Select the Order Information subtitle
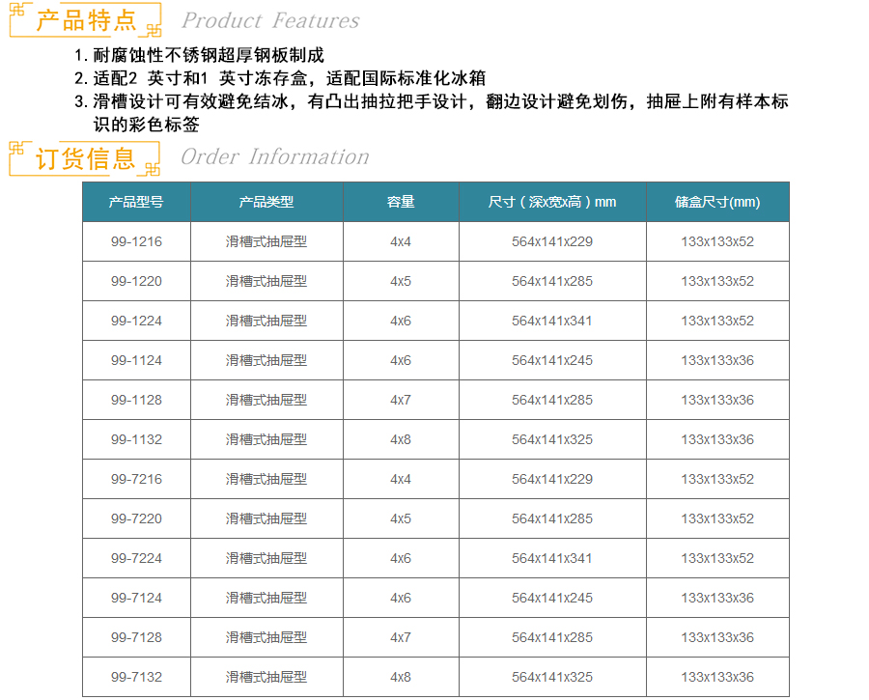 275,156
